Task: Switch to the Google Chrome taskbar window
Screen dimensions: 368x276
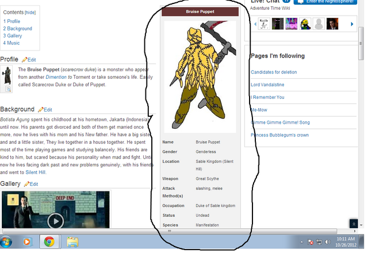Action: pos(49,241)
